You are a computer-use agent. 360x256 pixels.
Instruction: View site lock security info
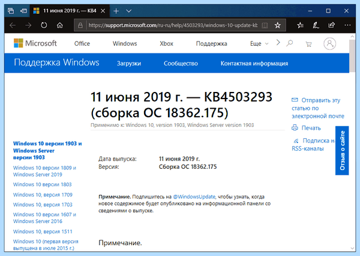point(80,25)
